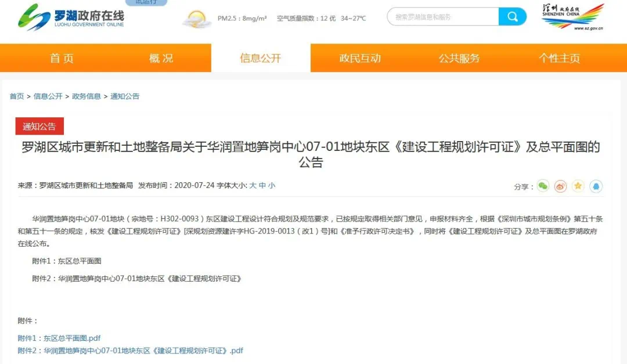Viewport: 627px width, 364px height.
Task: Click the 分享： label
Action: tap(524, 187)
